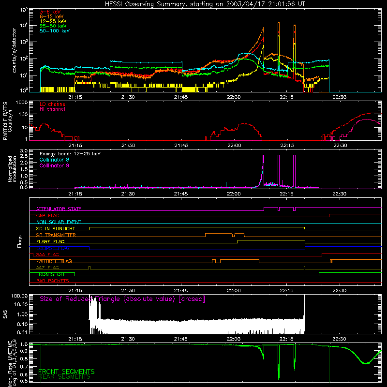The height and width of the screenshot is (387, 387).
Task: Select the 12-25 keV legend label
Action: click(53, 21)
